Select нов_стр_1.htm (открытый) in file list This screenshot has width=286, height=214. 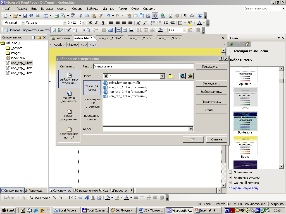pyautogui.click(x=125, y=87)
